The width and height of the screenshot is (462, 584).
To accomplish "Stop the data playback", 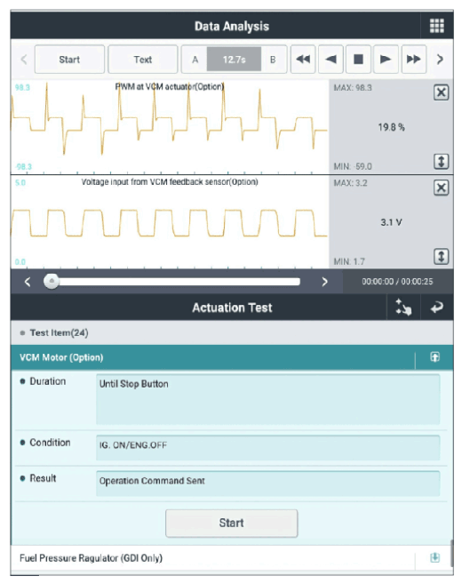I will (358, 60).
